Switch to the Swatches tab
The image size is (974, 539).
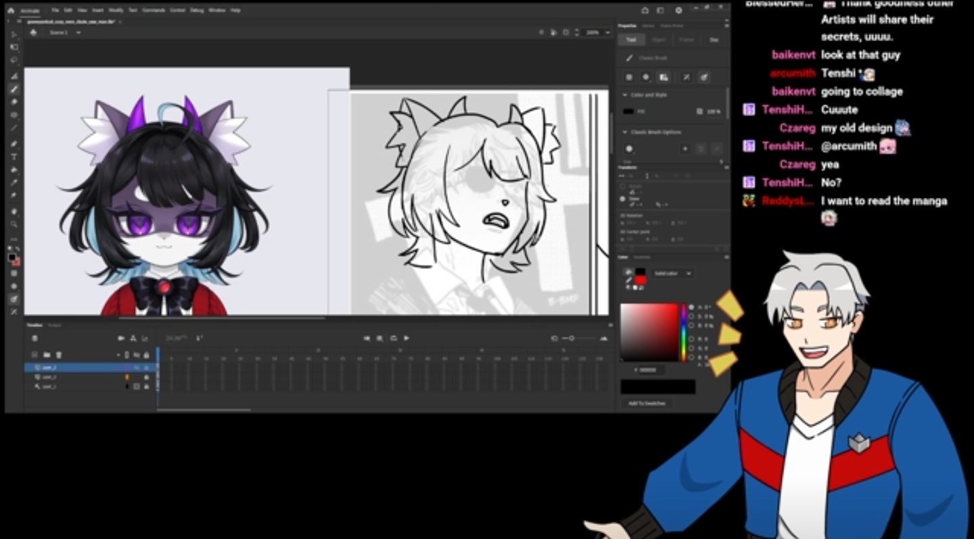point(642,257)
